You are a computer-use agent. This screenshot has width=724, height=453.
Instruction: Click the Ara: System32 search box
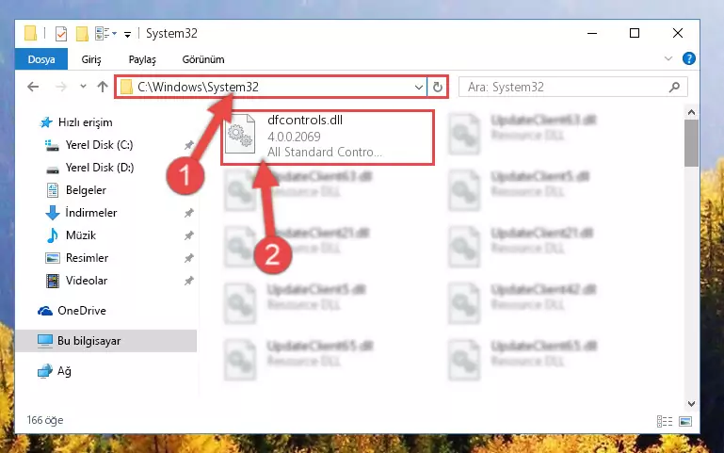point(572,87)
